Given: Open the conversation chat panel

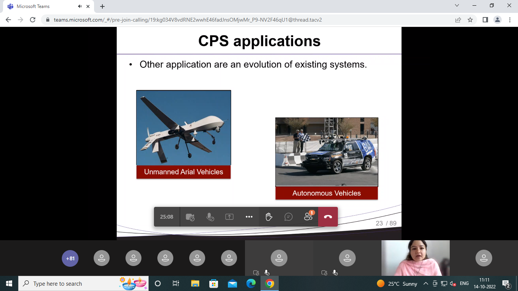Looking at the screenshot, I should (x=289, y=217).
